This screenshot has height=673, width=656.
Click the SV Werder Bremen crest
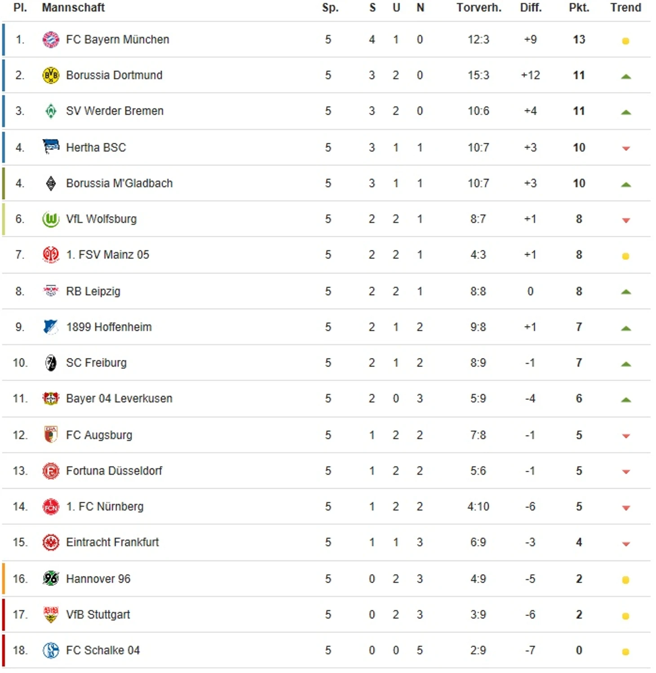point(51,111)
